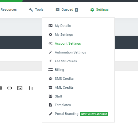
Task: Open My Details from the Settings menu
Action: [x=63, y=26]
